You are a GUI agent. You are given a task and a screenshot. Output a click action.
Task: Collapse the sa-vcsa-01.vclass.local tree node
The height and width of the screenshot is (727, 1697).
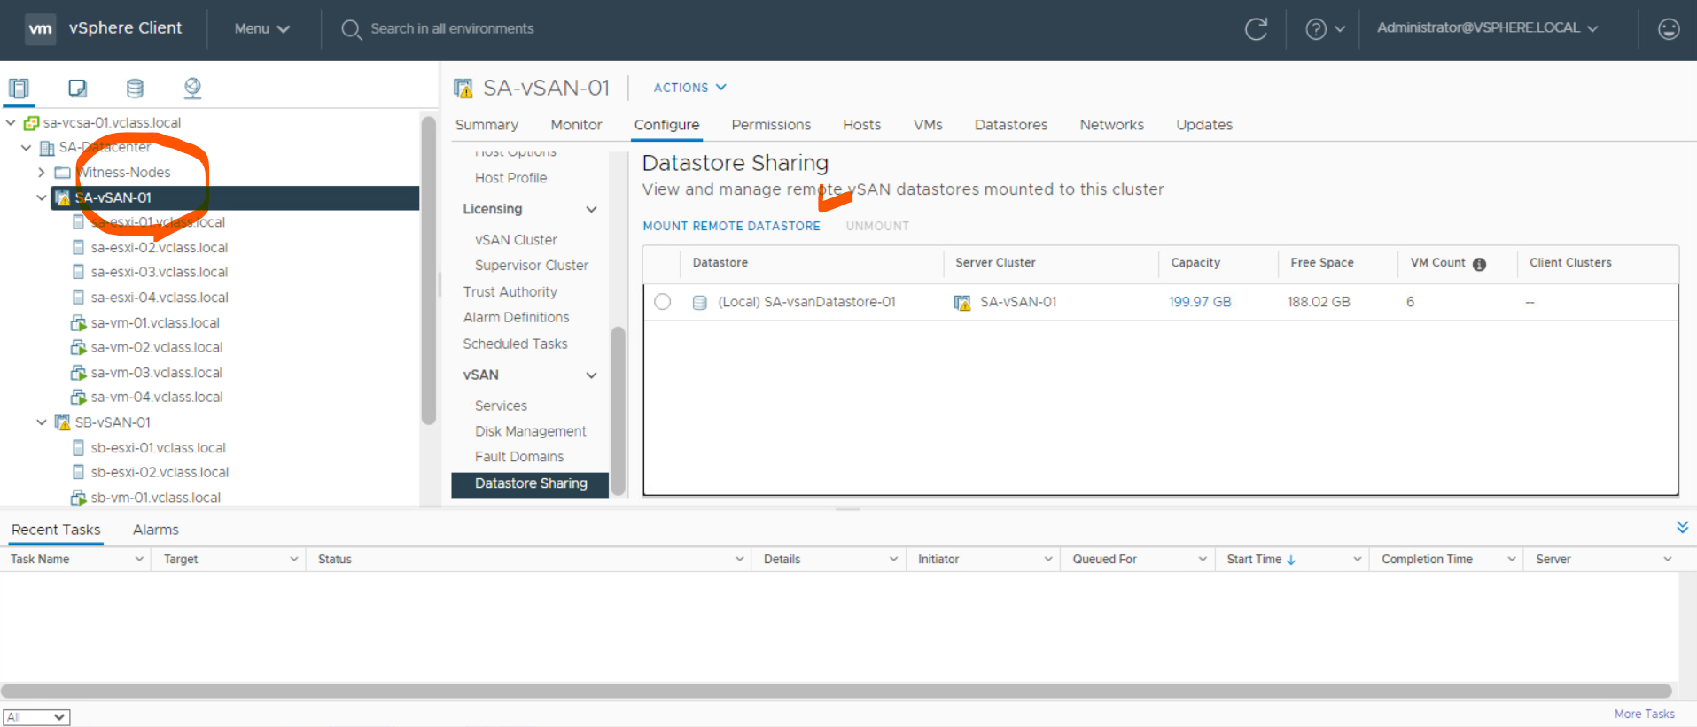[x=11, y=122]
